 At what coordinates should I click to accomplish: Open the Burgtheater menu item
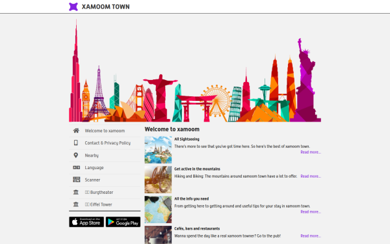point(105,192)
